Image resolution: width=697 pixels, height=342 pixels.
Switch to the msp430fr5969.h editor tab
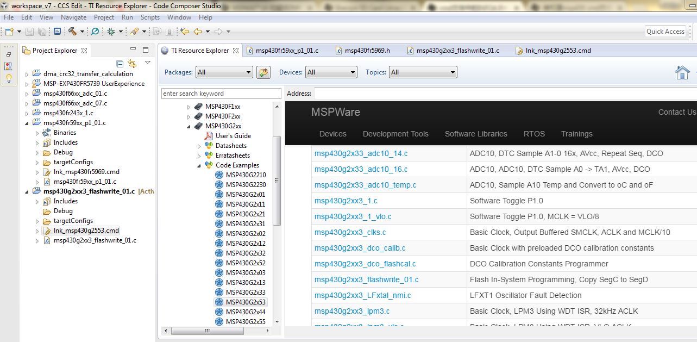(x=362, y=51)
